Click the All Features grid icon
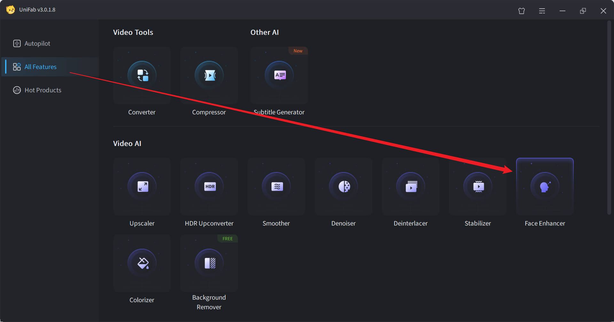The width and height of the screenshot is (614, 322). pos(17,67)
